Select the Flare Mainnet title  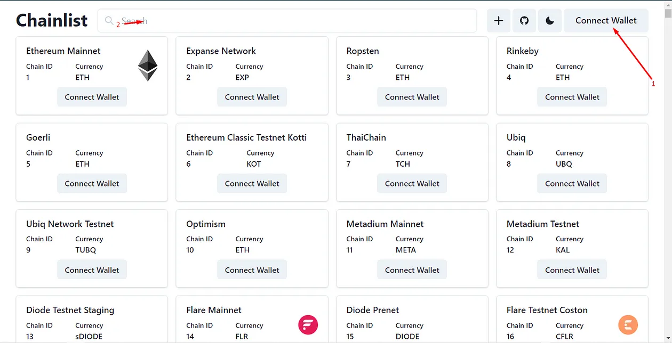(214, 311)
